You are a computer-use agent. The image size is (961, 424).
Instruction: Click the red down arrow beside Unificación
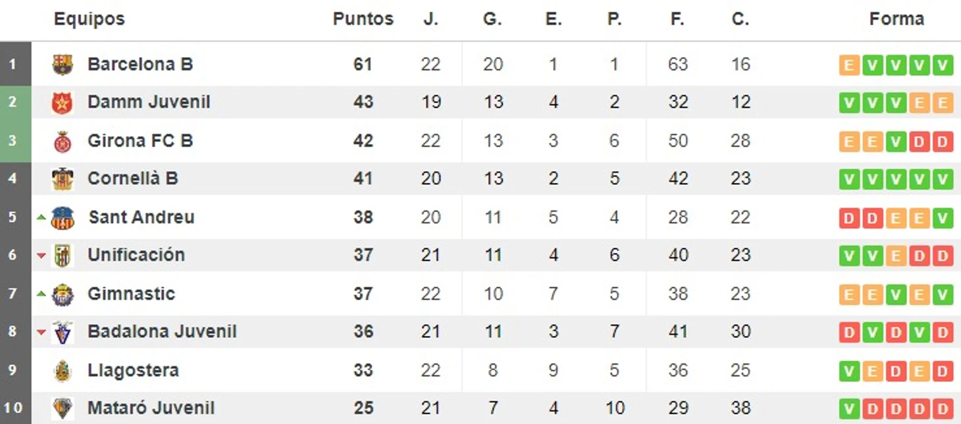point(41,256)
